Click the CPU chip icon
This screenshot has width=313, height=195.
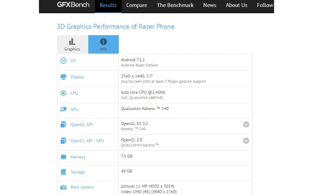(63, 93)
